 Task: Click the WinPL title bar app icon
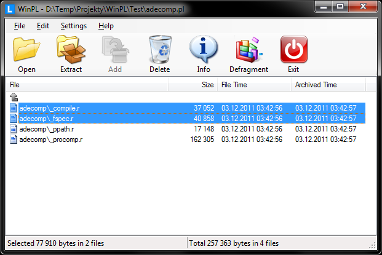click(x=10, y=9)
